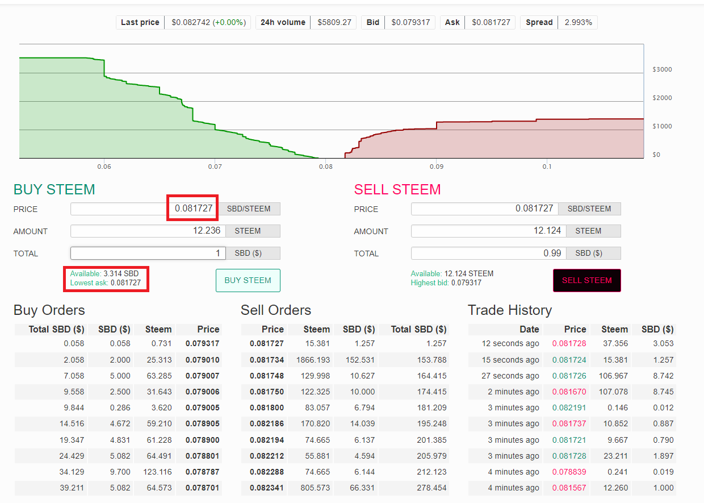Select buy order at price 0.079005
Screen dimensions: 704x503
(117, 408)
